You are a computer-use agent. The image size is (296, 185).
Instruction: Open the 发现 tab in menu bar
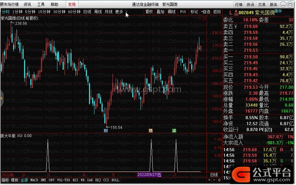[x=72, y=4]
